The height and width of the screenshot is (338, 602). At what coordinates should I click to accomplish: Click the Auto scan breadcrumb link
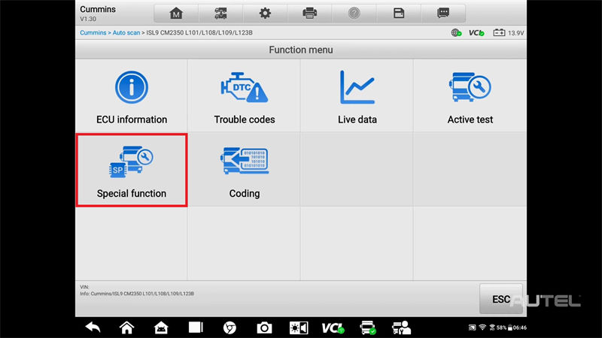tap(126, 33)
